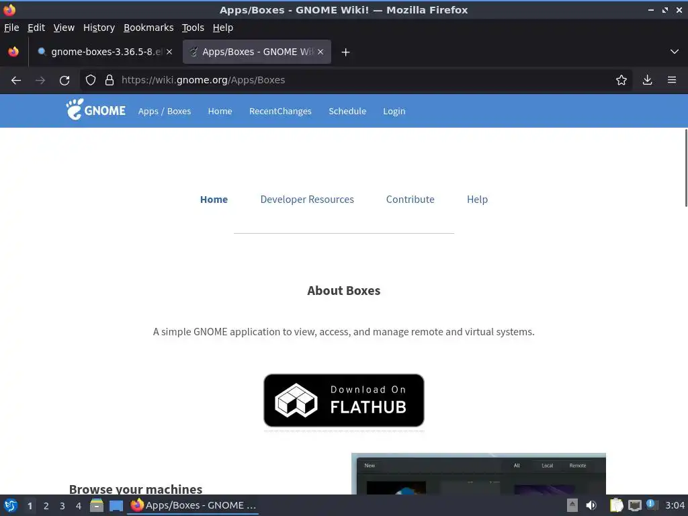688x516 pixels.
Task: Open the Developer Resources page
Action: (x=307, y=200)
